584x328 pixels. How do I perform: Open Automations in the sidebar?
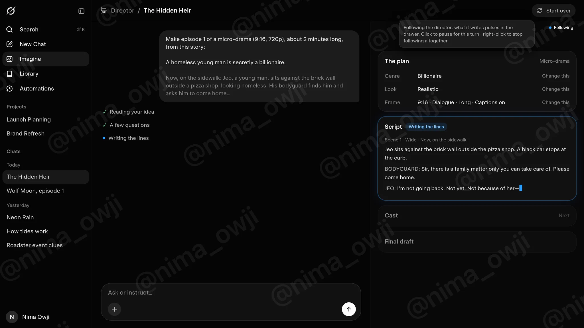[x=46, y=89]
